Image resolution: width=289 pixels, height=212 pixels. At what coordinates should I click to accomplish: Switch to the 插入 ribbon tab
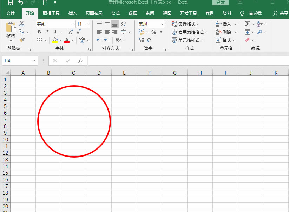72,13
